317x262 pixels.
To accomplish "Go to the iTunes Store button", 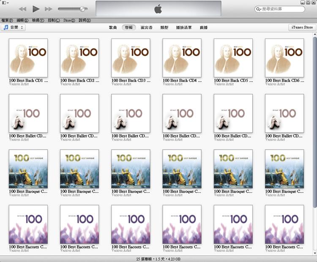I will [x=302, y=27].
